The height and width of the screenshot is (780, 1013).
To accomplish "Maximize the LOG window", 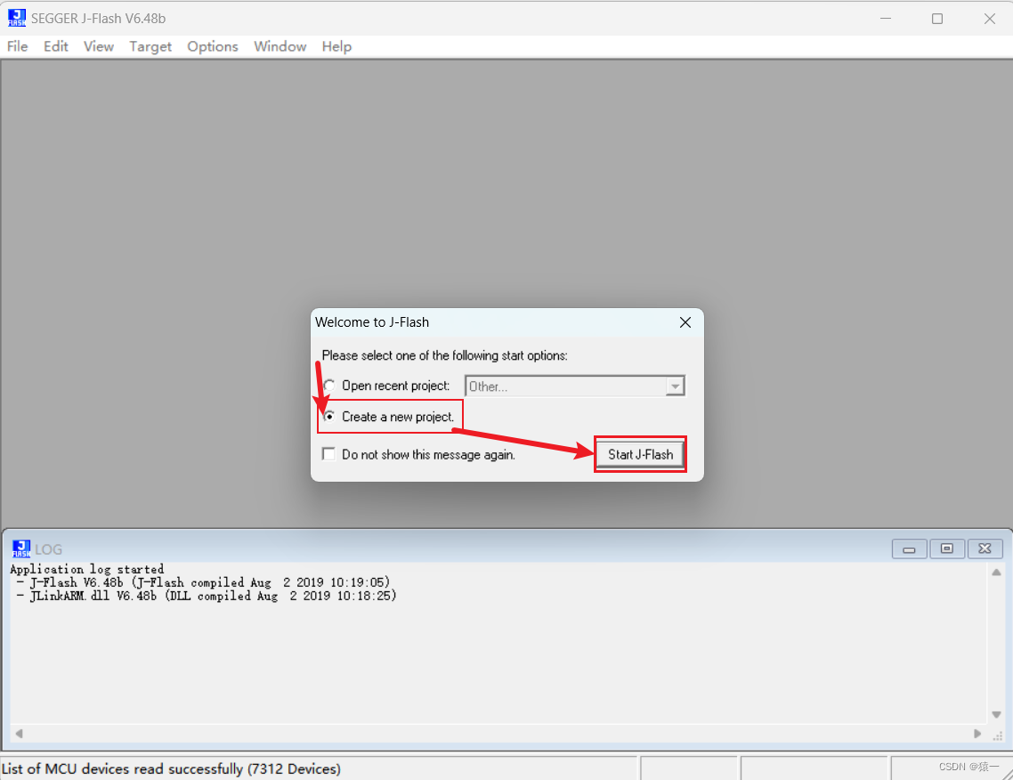I will click(946, 548).
